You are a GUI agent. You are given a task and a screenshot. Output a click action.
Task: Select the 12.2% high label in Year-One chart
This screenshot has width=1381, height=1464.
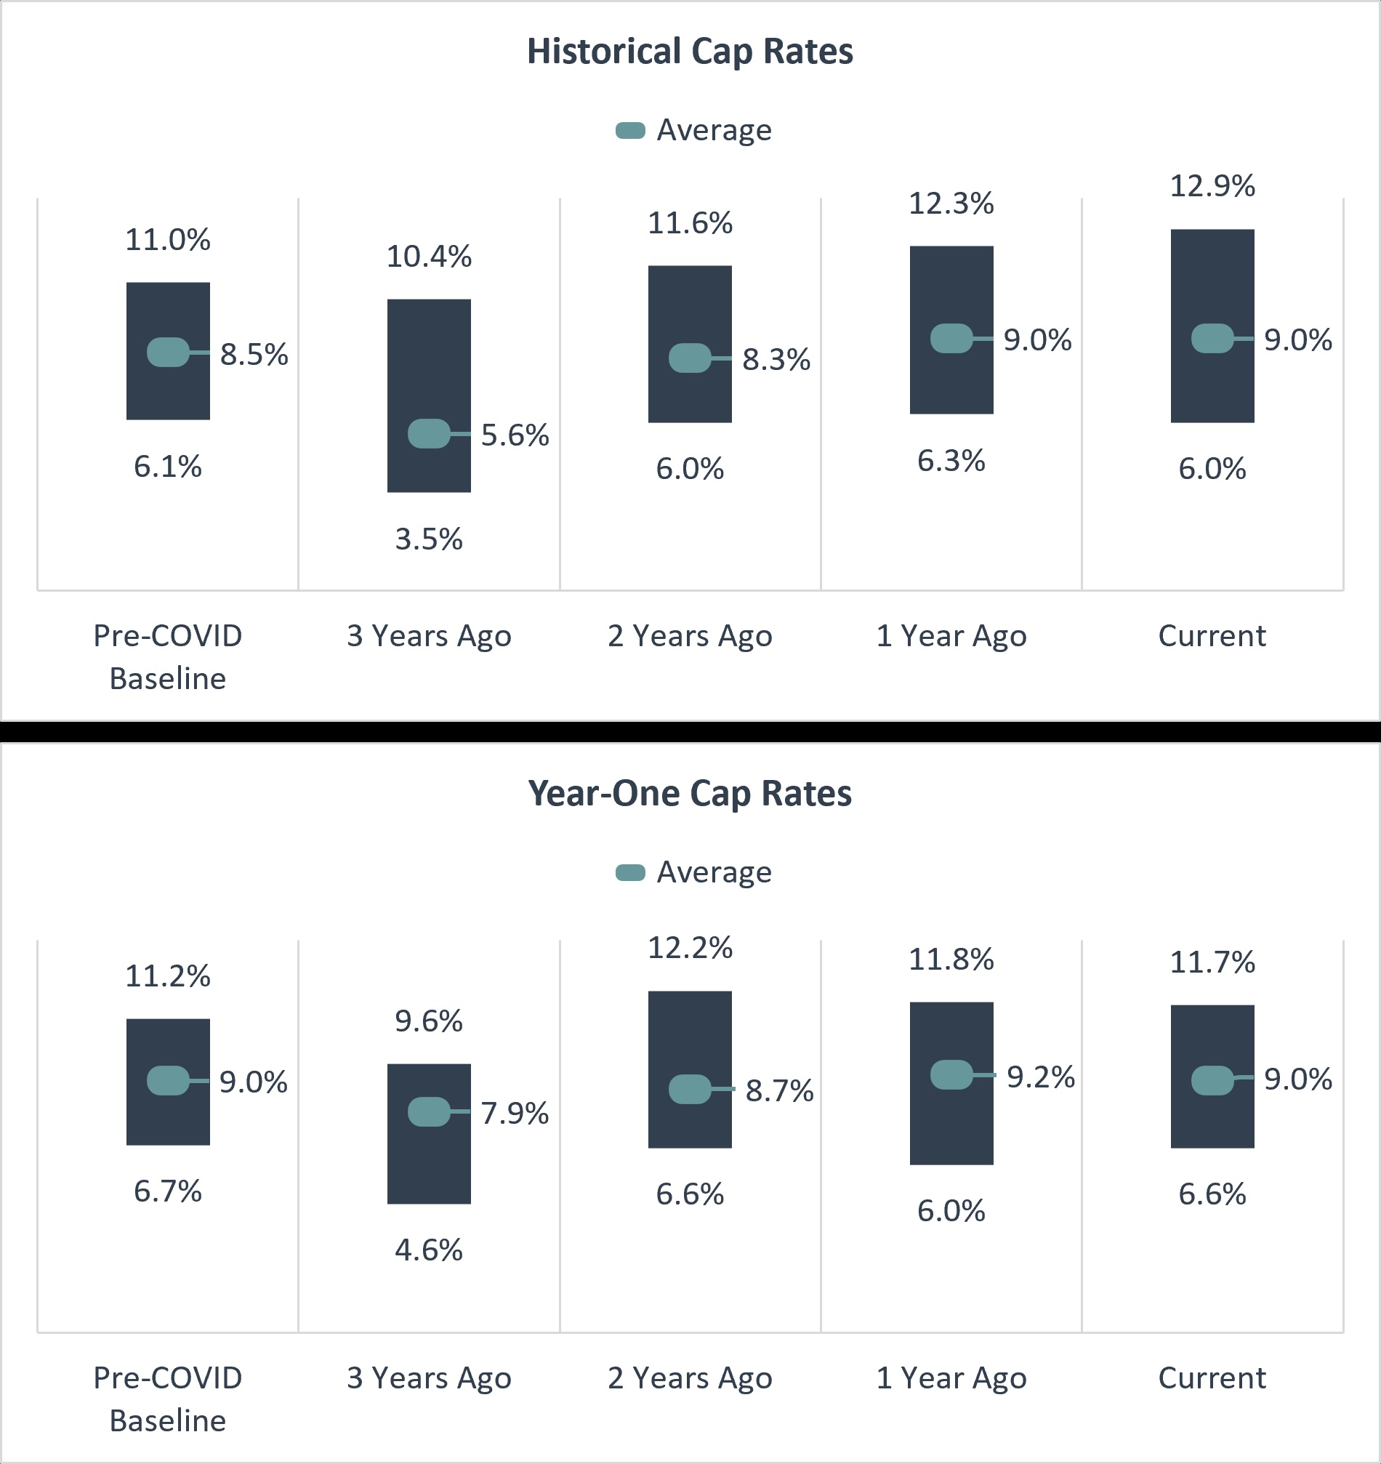tap(690, 948)
